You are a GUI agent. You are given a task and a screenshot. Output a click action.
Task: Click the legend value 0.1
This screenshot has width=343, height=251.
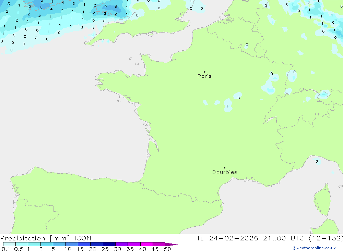6,249
